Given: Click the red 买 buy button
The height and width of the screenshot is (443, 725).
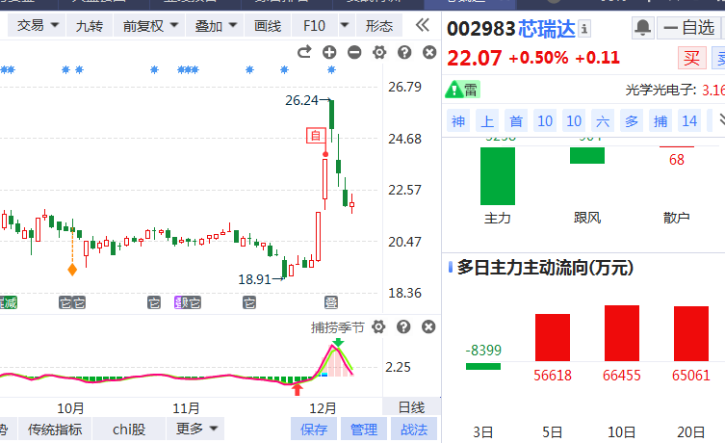Looking at the screenshot, I should point(691,58).
